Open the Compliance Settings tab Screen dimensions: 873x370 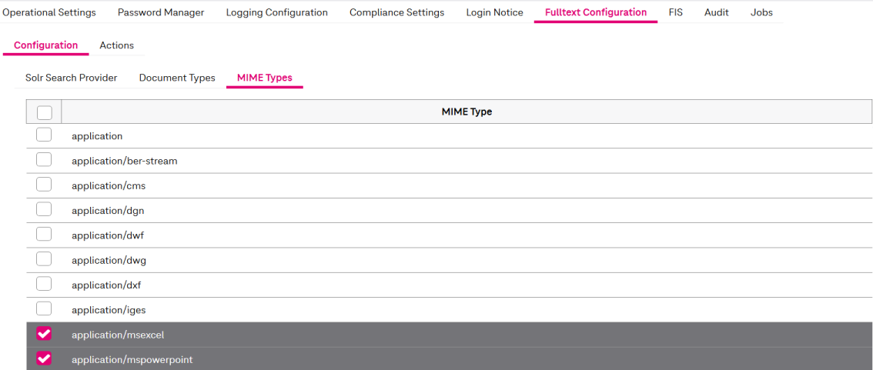(x=396, y=12)
